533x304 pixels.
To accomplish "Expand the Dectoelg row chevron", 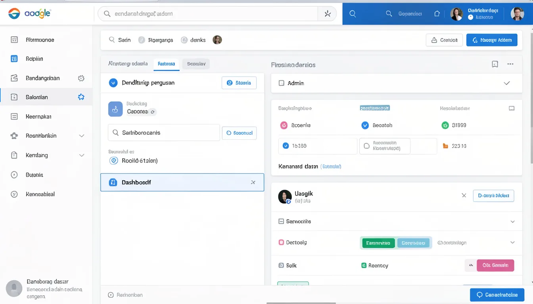I will [x=512, y=243].
